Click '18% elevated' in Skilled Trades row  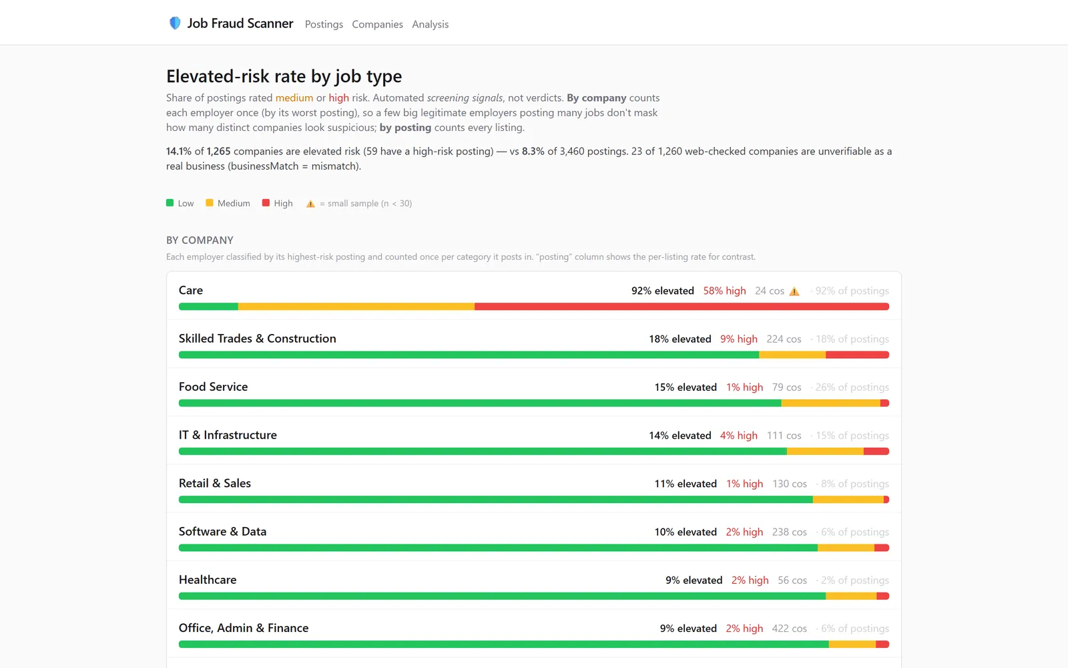680,339
